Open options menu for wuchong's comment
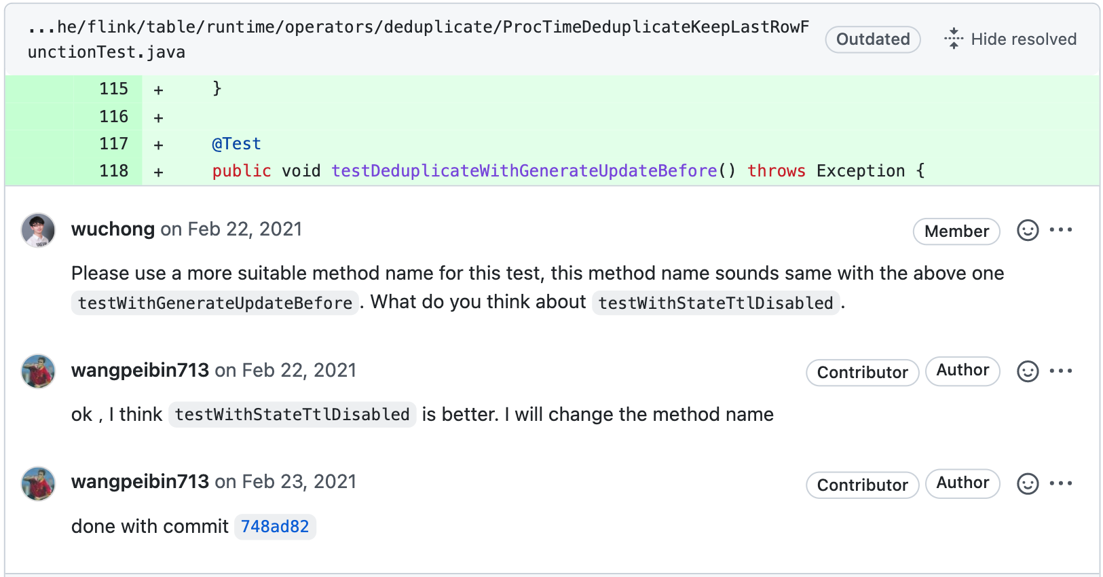The image size is (1103, 577). tap(1061, 230)
